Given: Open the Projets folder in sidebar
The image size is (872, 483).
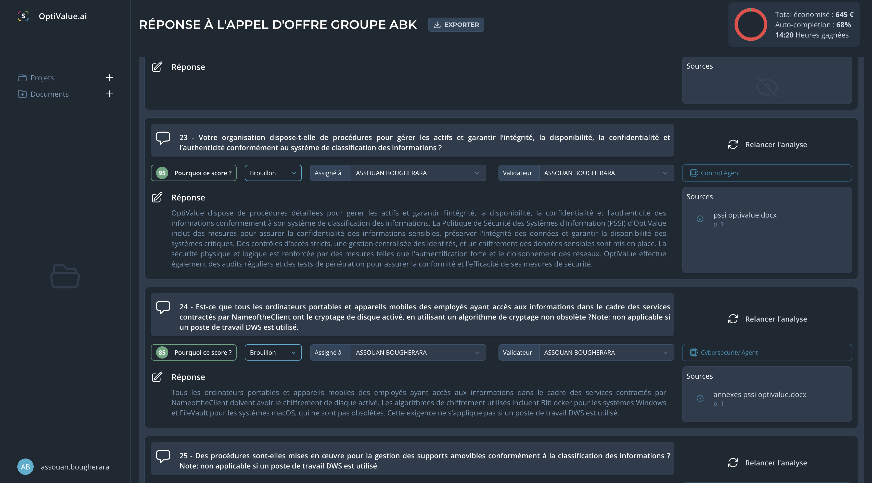Looking at the screenshot, I should 42,78.
